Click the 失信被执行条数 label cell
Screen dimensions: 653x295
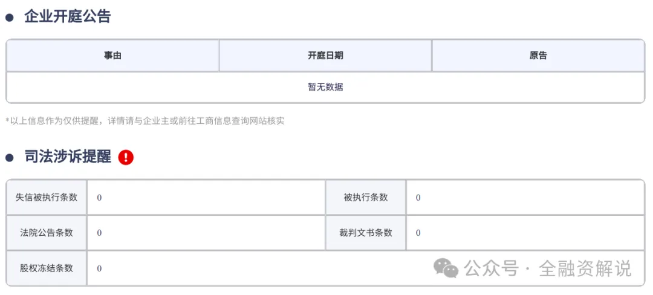tap(47, 197)
